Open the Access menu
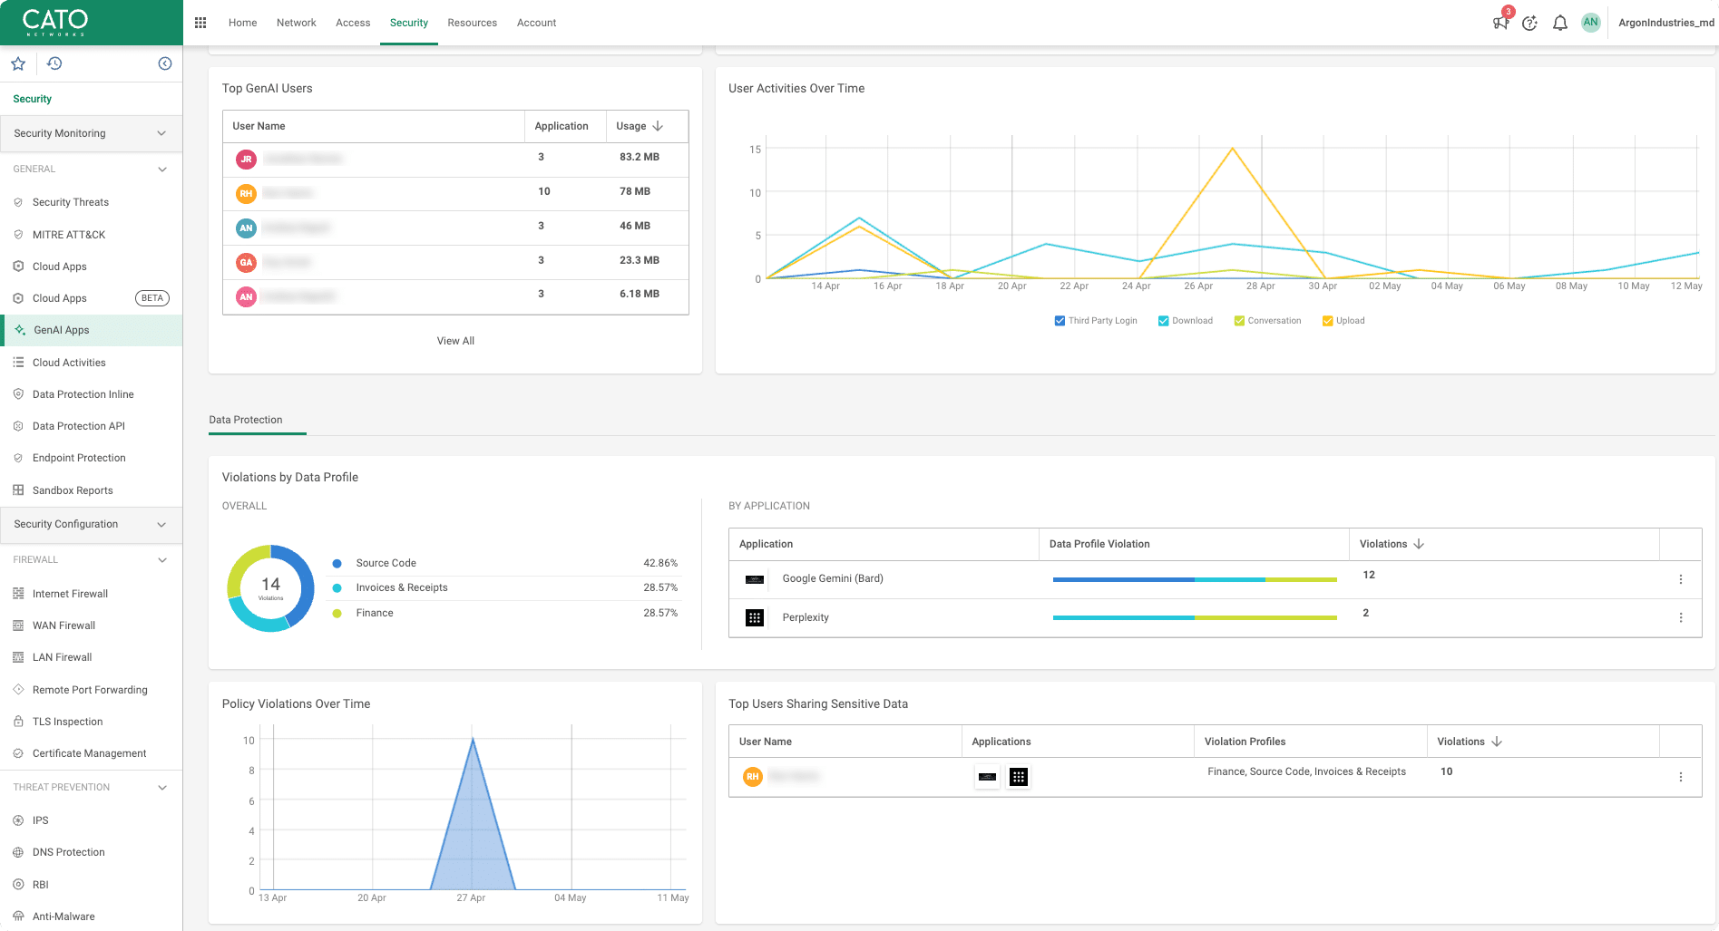 click(x=353, y=23)
